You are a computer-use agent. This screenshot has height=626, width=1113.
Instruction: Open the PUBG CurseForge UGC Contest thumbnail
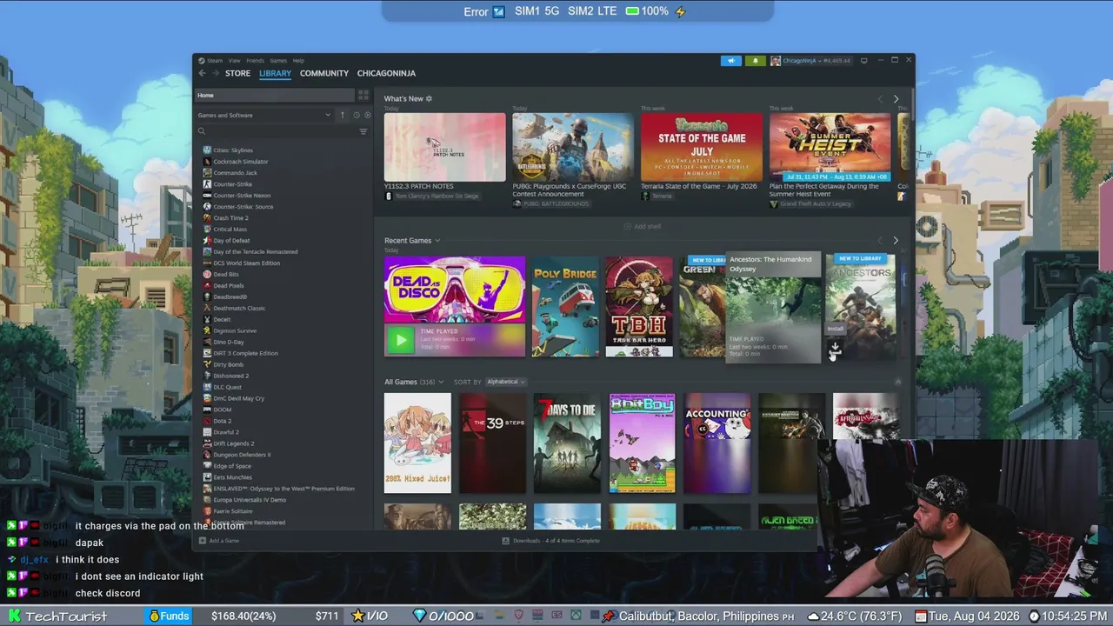[573, 147]
